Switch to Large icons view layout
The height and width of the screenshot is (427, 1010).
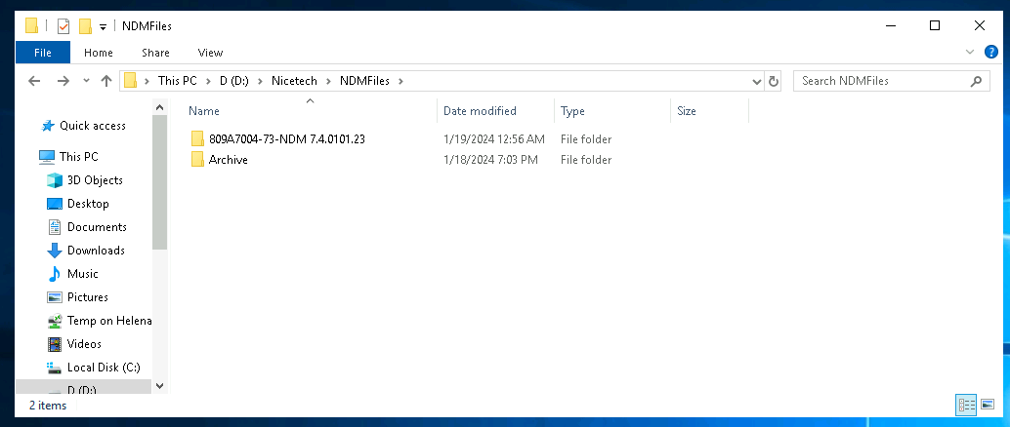[988, 404]
